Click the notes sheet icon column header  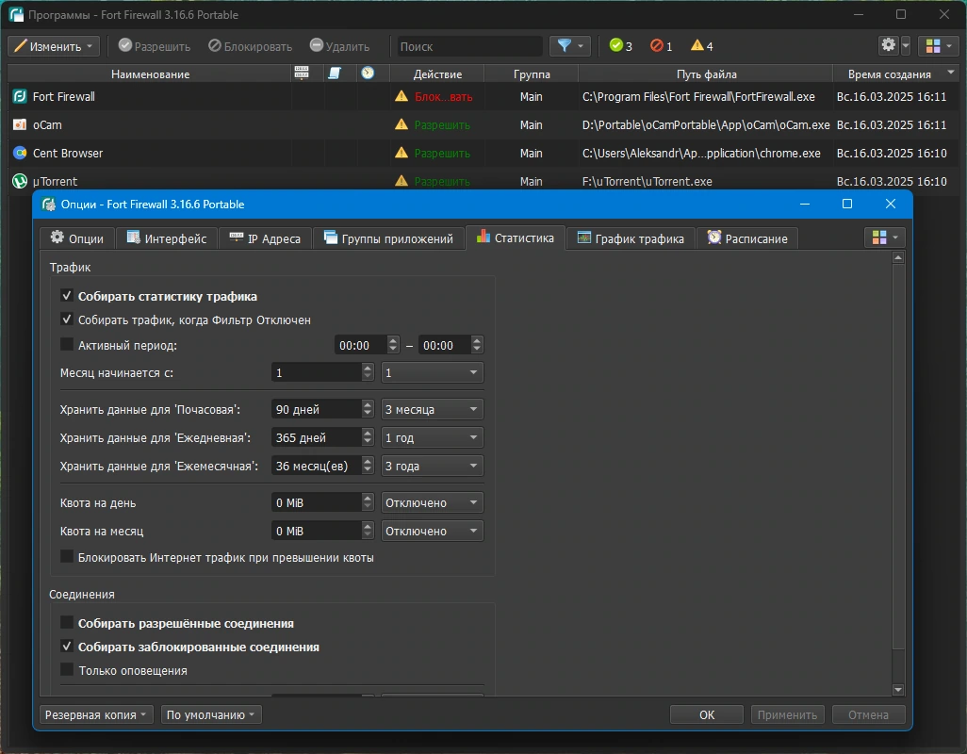point(335,74)
